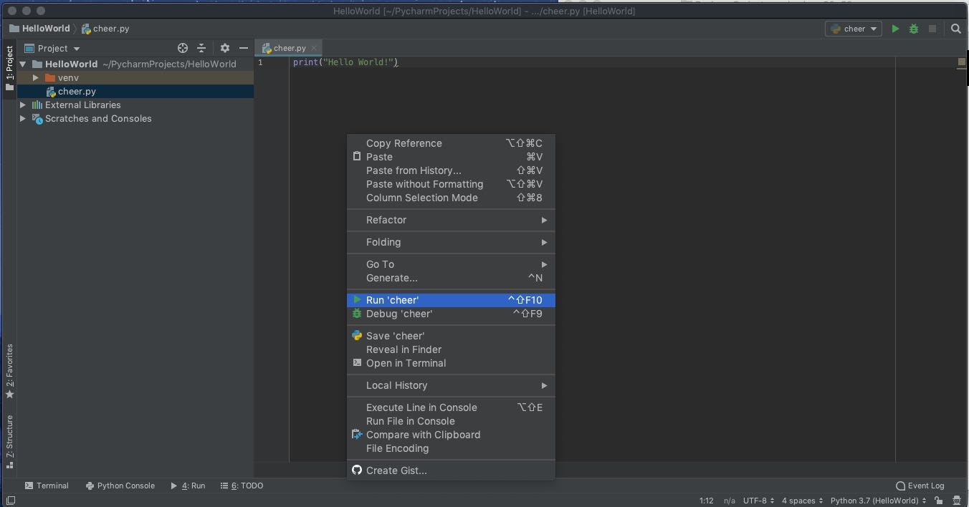Close the cheer.py editor tab

[314, 48]
